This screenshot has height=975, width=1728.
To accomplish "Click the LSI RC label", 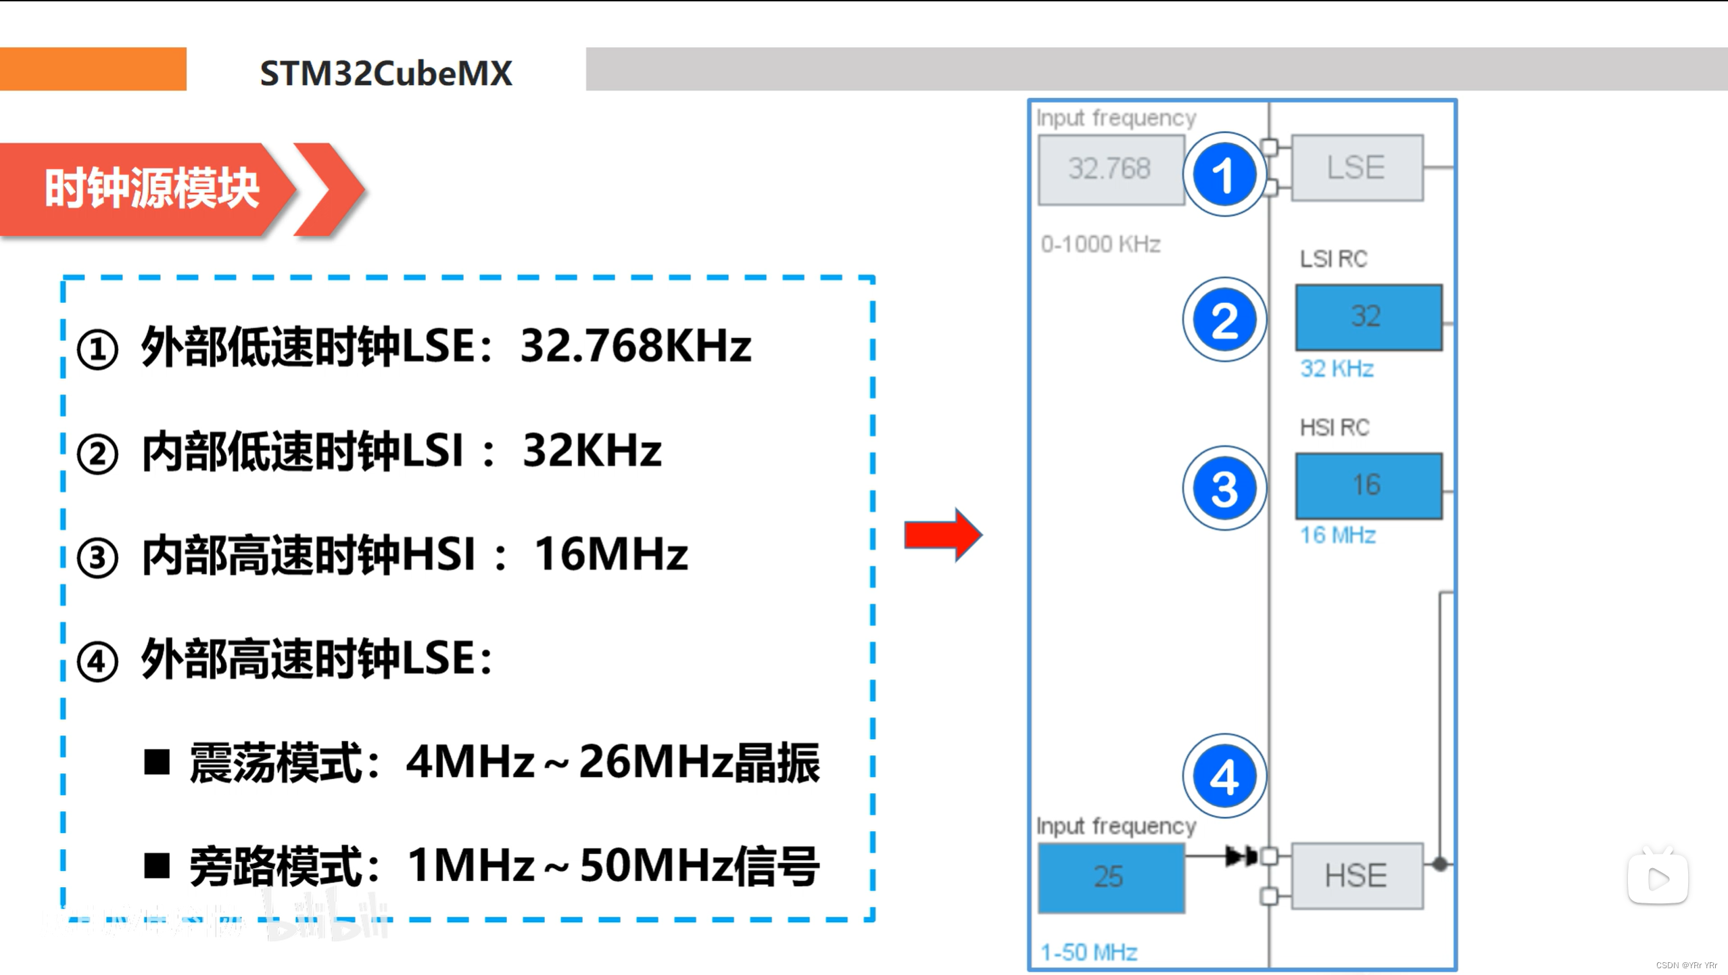I will click(x=1333, y=259).
